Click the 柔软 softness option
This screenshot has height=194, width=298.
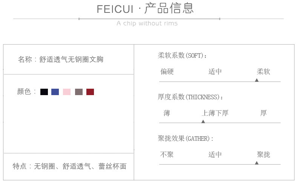263,72
